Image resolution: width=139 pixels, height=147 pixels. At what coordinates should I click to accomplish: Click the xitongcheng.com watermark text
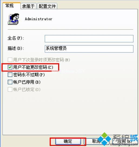(x=124, y=144)
